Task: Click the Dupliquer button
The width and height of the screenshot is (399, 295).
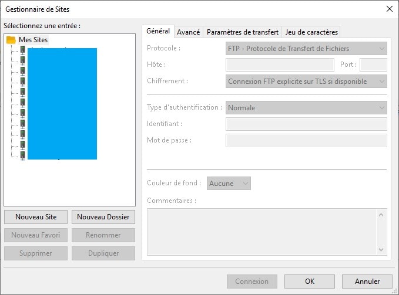Action: 103,253
